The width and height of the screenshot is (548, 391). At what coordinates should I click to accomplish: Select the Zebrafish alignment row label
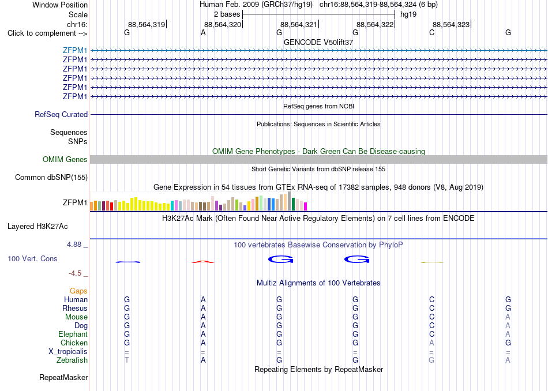72,360
